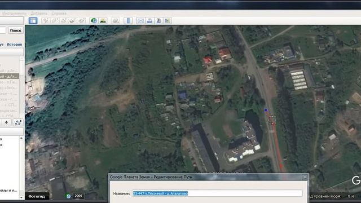Open the История search history link

click(14, 45)
